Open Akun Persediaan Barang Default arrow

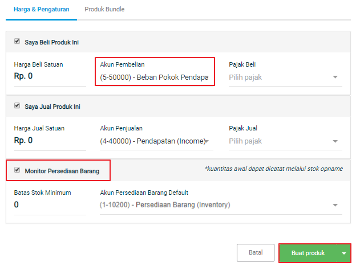coord(335,205)
